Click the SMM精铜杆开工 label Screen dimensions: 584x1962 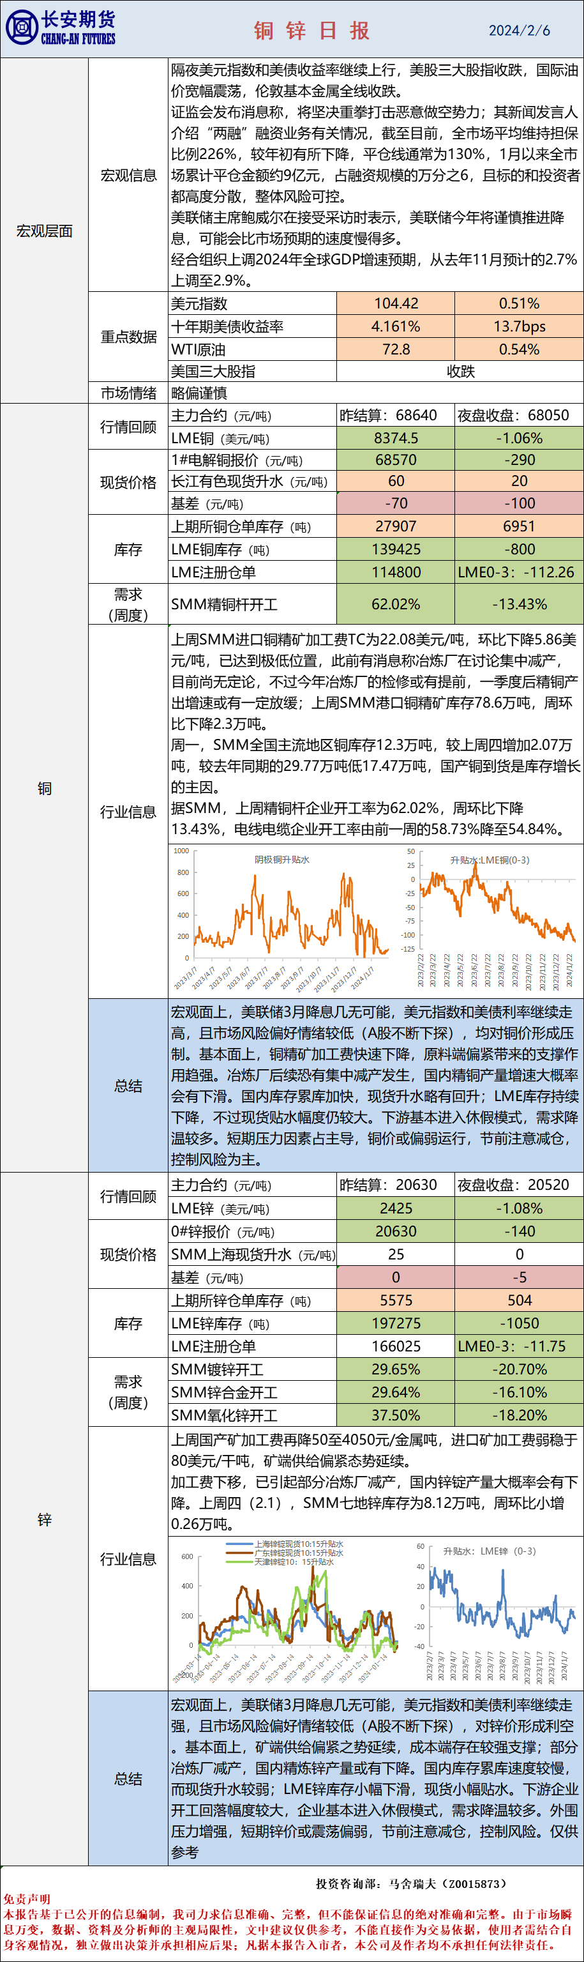[x=224, y=604]
